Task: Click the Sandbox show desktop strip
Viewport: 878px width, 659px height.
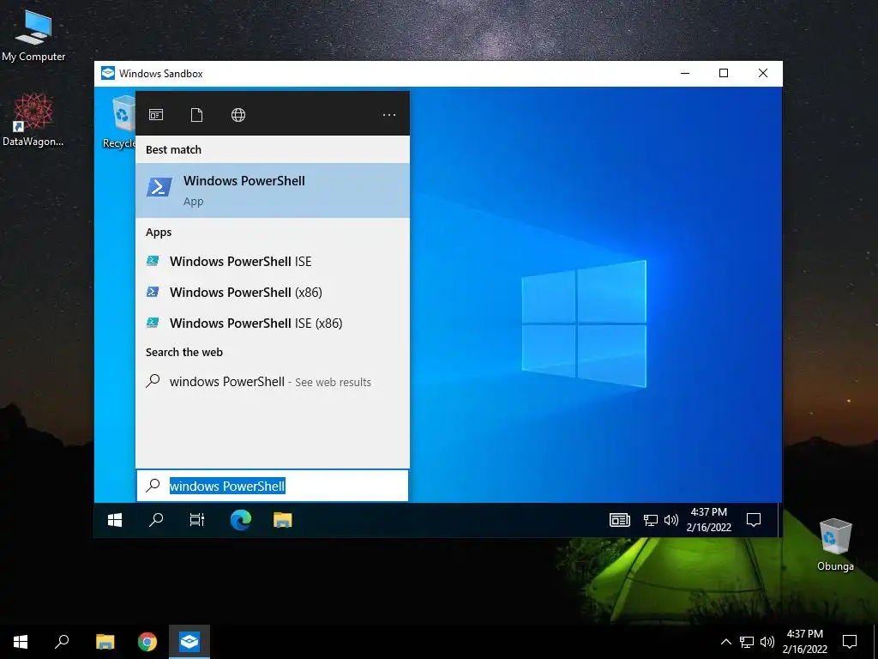Action: tap(779, 520)
